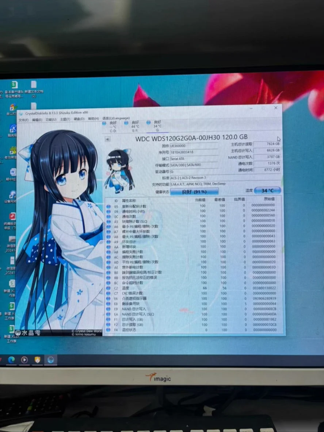Click the 通电次数 value 1376 次
324x432 pixels.
(x=267, y=163)
